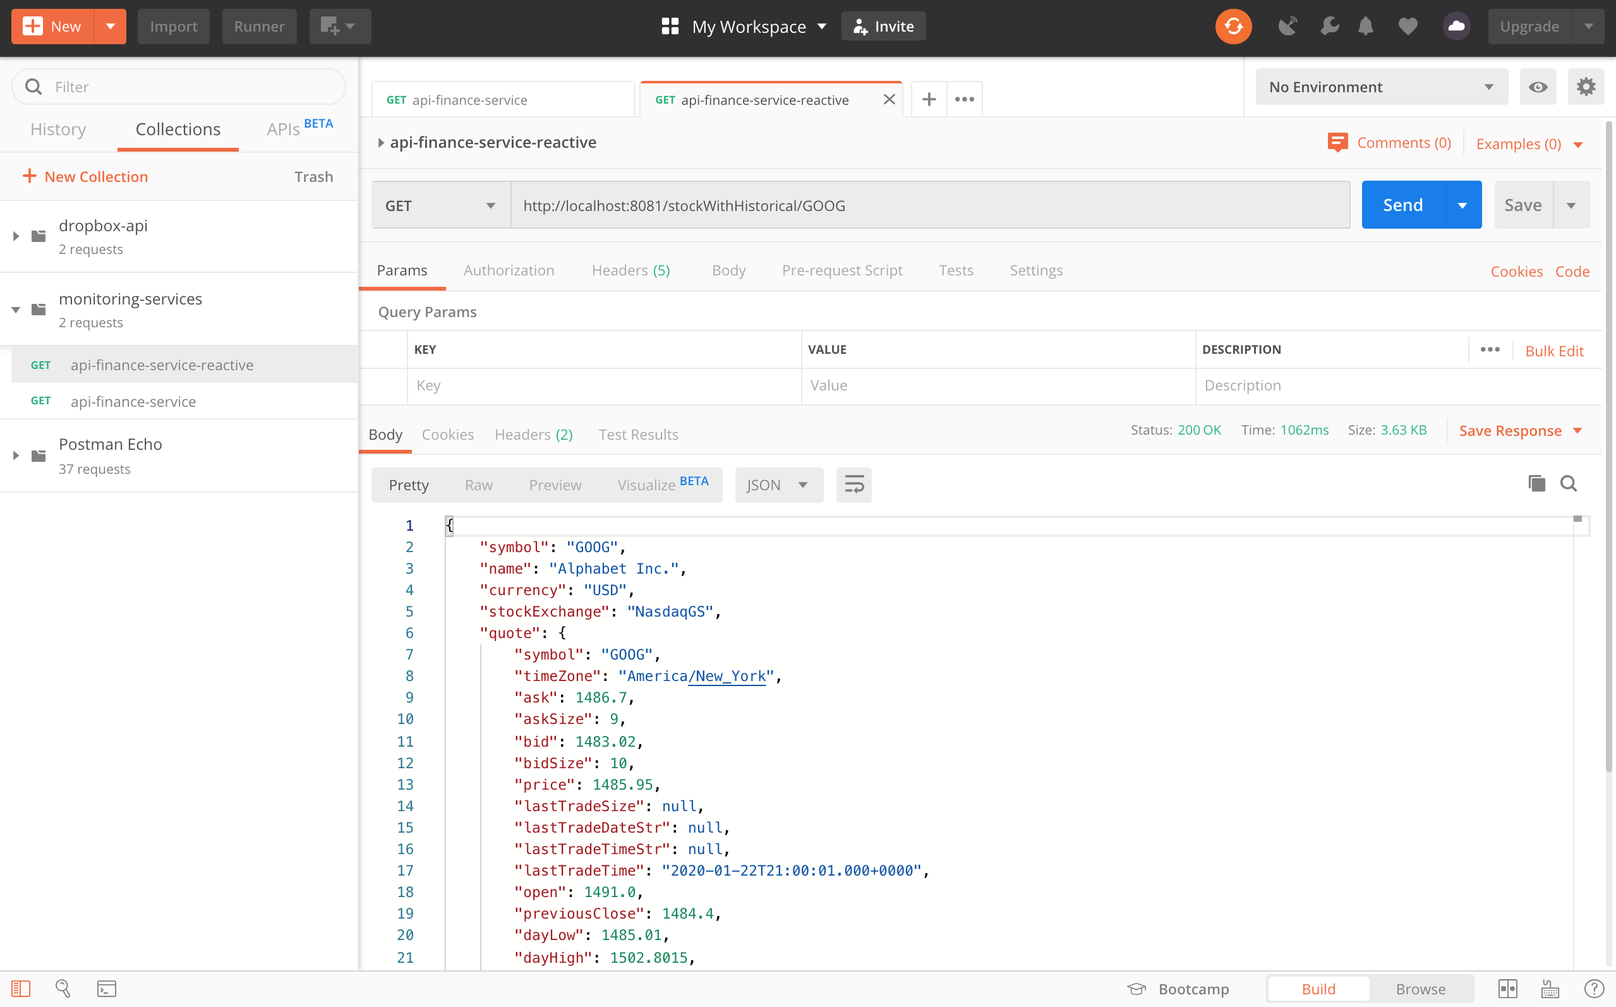
Task: Click the search icon in response body
Action: pyautogui.click(x=1567, y=485)
